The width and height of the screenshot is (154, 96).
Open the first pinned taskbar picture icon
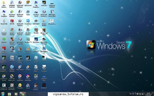click(x=10, y=94)
